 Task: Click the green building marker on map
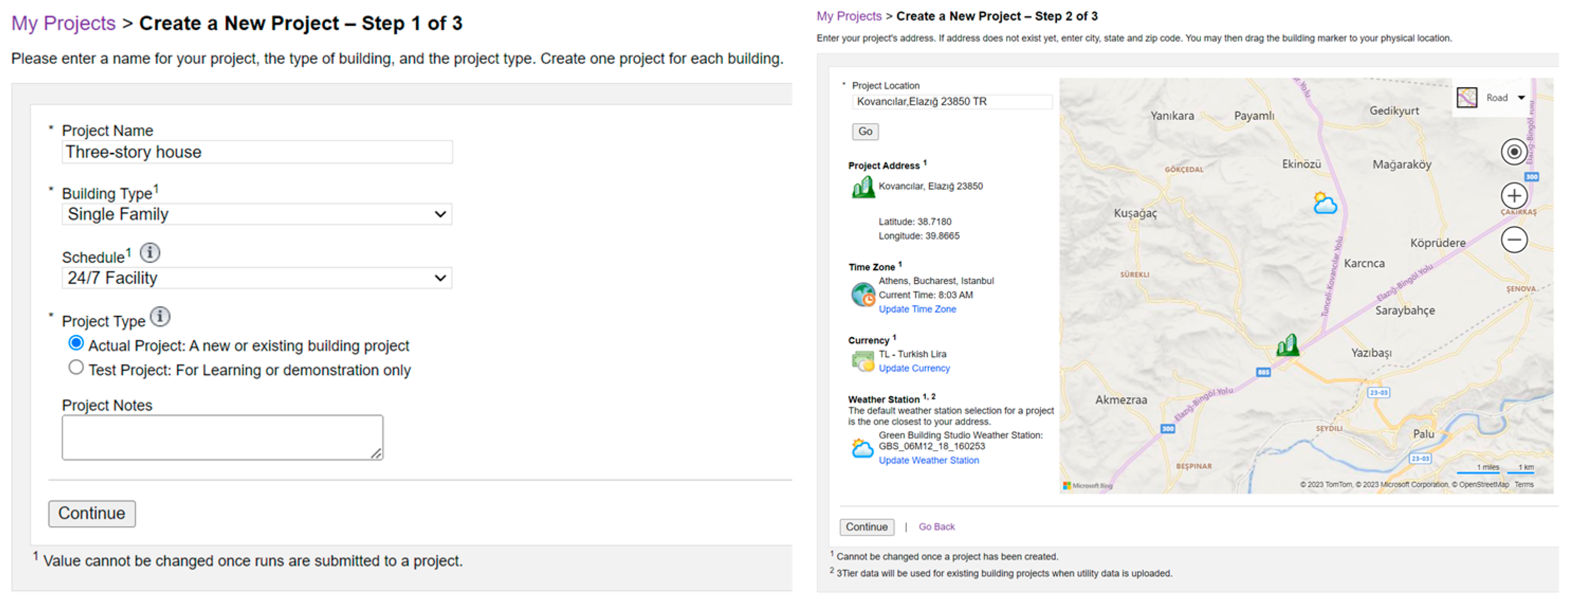tap(1288, 346)
